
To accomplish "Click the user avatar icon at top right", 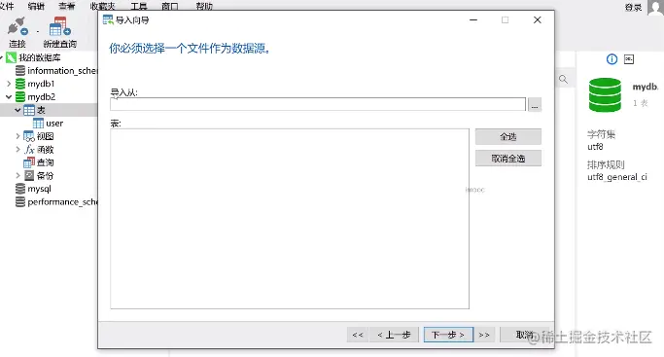I will (655, 7).
